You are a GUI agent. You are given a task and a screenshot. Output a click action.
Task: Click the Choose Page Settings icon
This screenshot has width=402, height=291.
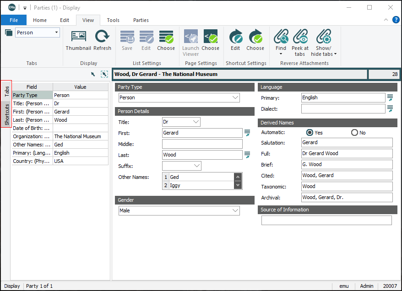point(210,42)
